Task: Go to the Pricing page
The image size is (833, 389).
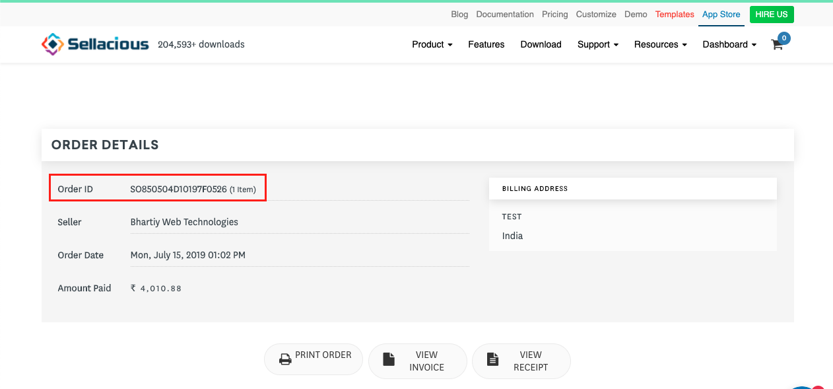Action: (554, 14)
